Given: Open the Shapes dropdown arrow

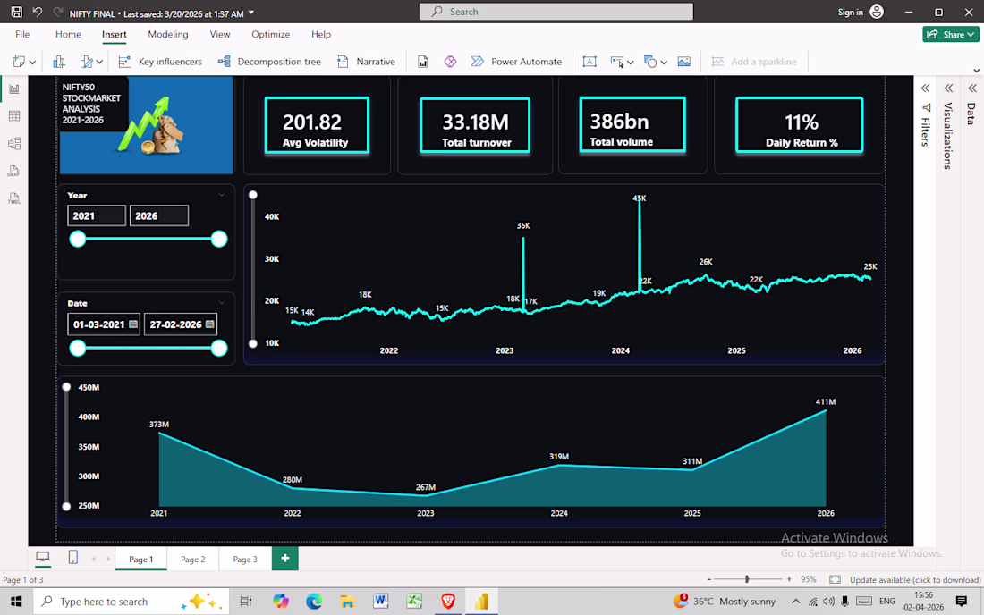Looking at the screenshot, I should coord(664,62).
